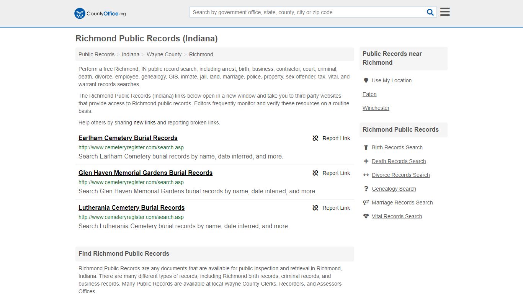Click broken-link icon for Glen Haven Memorial Gardens
523x294 pixels.
pos(315,173)
